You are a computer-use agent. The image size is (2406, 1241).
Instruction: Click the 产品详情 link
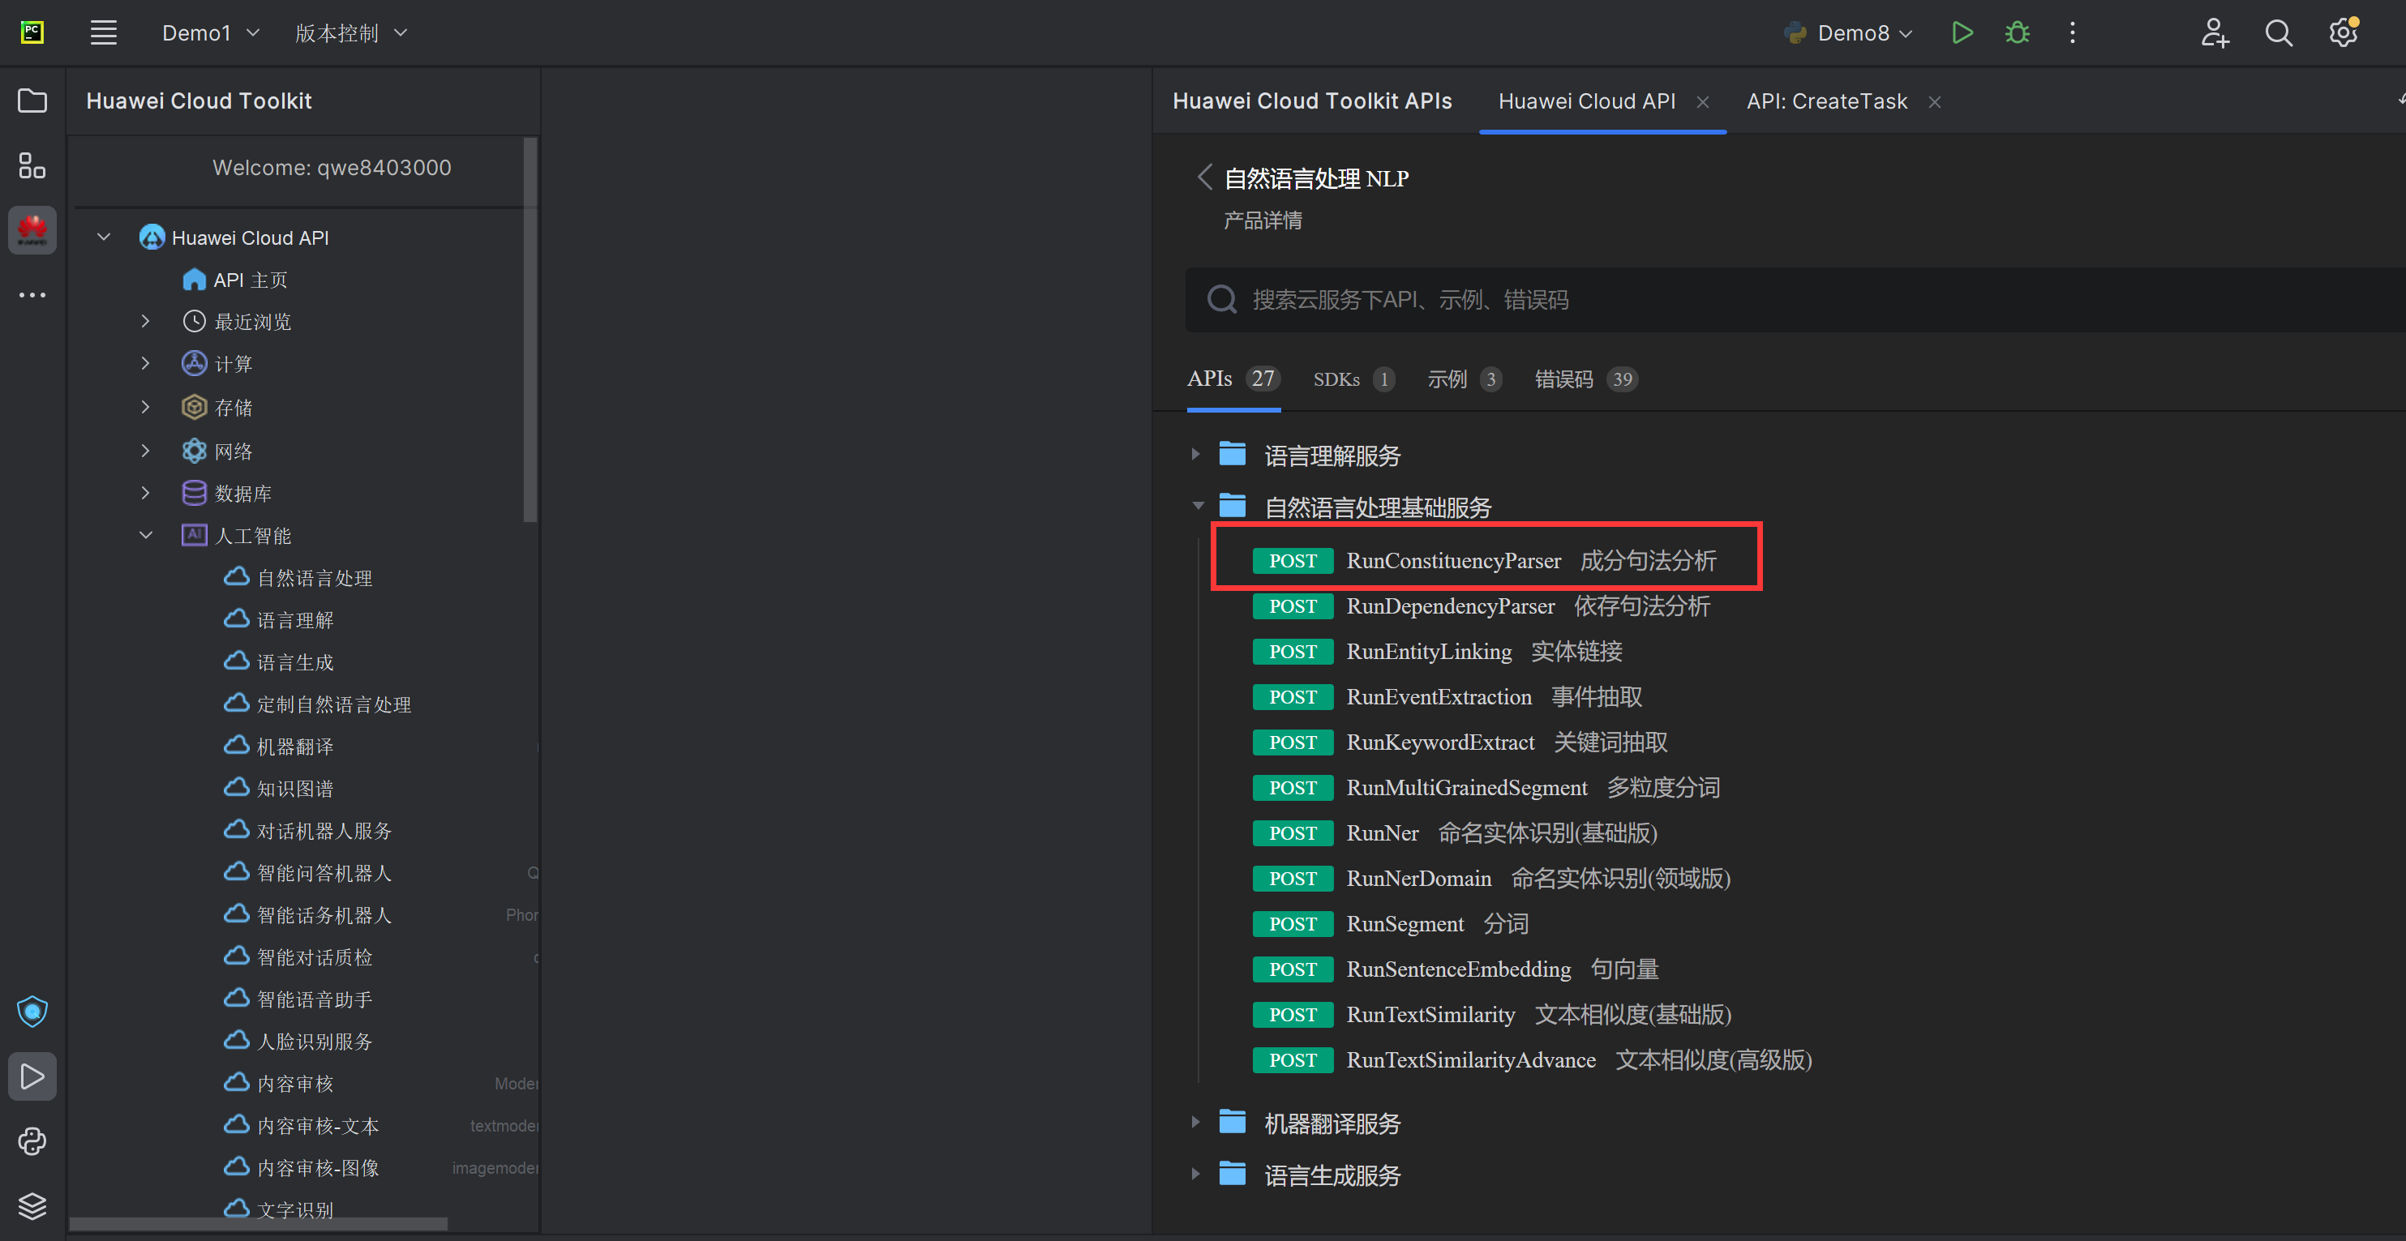pyautogui.click(x=1262, y=220)
